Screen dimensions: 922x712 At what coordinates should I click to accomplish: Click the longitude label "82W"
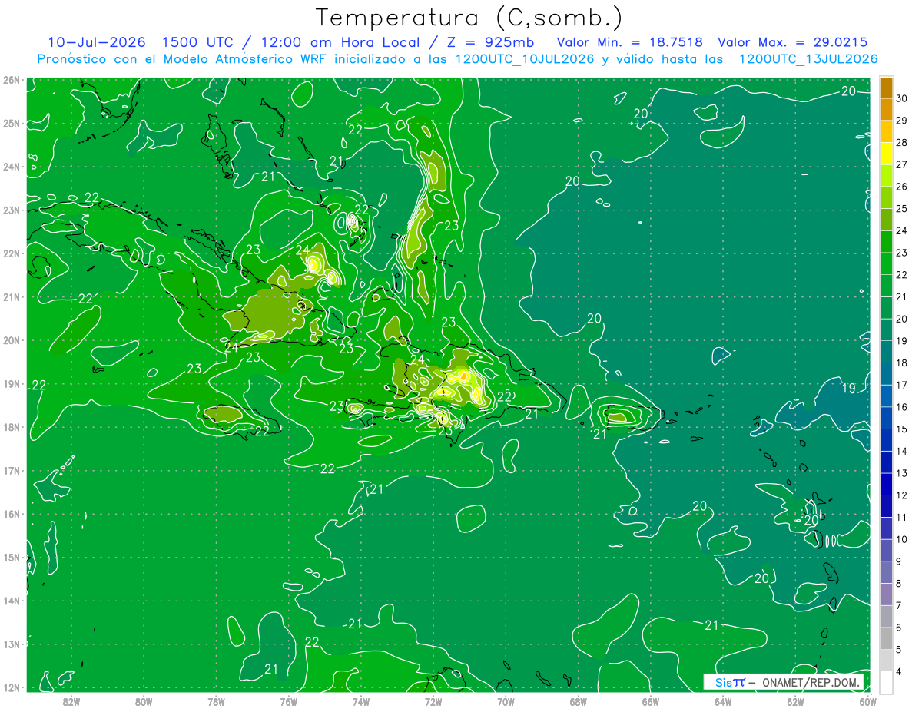tap(71, 701)
